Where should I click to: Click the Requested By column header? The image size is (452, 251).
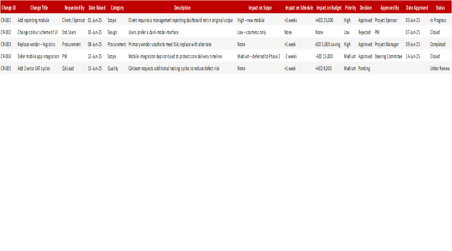pos(74,8)
